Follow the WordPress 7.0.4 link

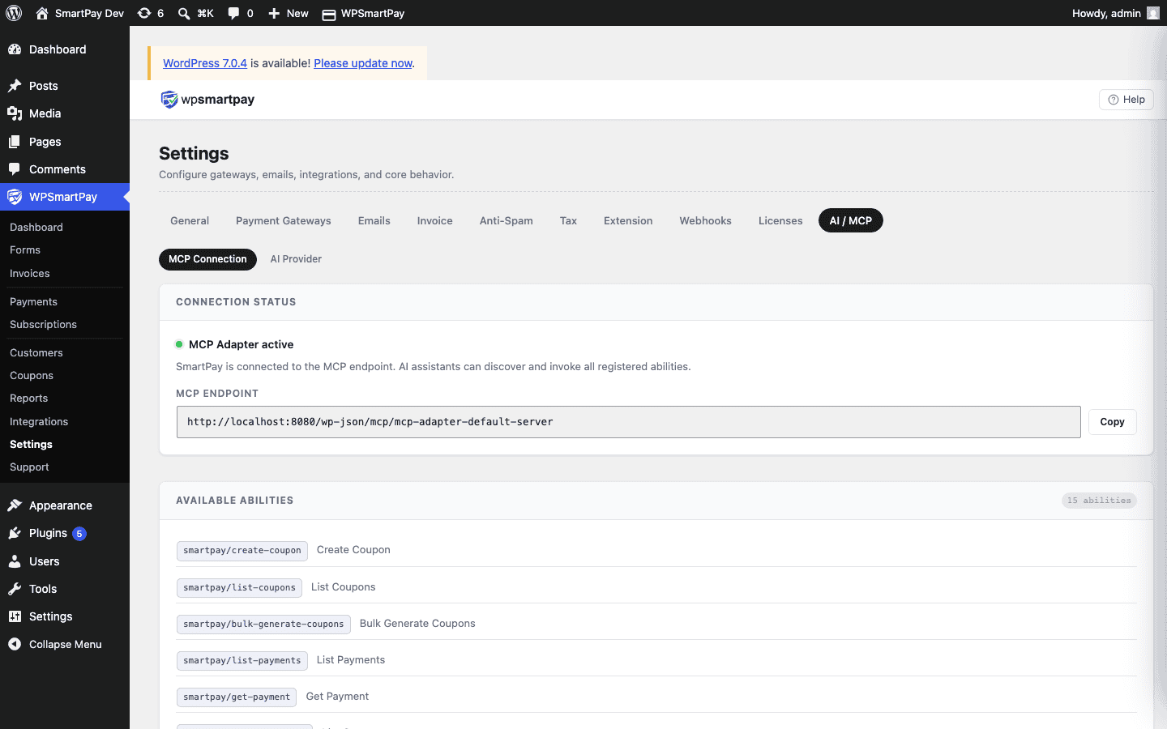pyautogui.click(x=205, y=63)
